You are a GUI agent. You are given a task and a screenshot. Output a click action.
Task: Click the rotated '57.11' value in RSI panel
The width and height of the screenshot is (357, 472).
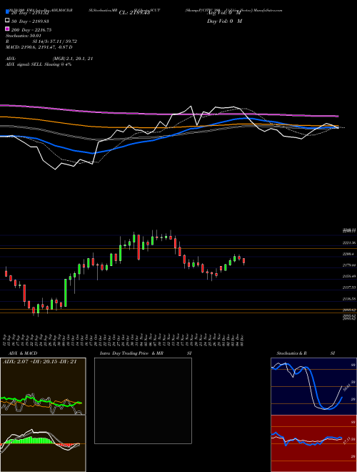(x=346, y=441)
